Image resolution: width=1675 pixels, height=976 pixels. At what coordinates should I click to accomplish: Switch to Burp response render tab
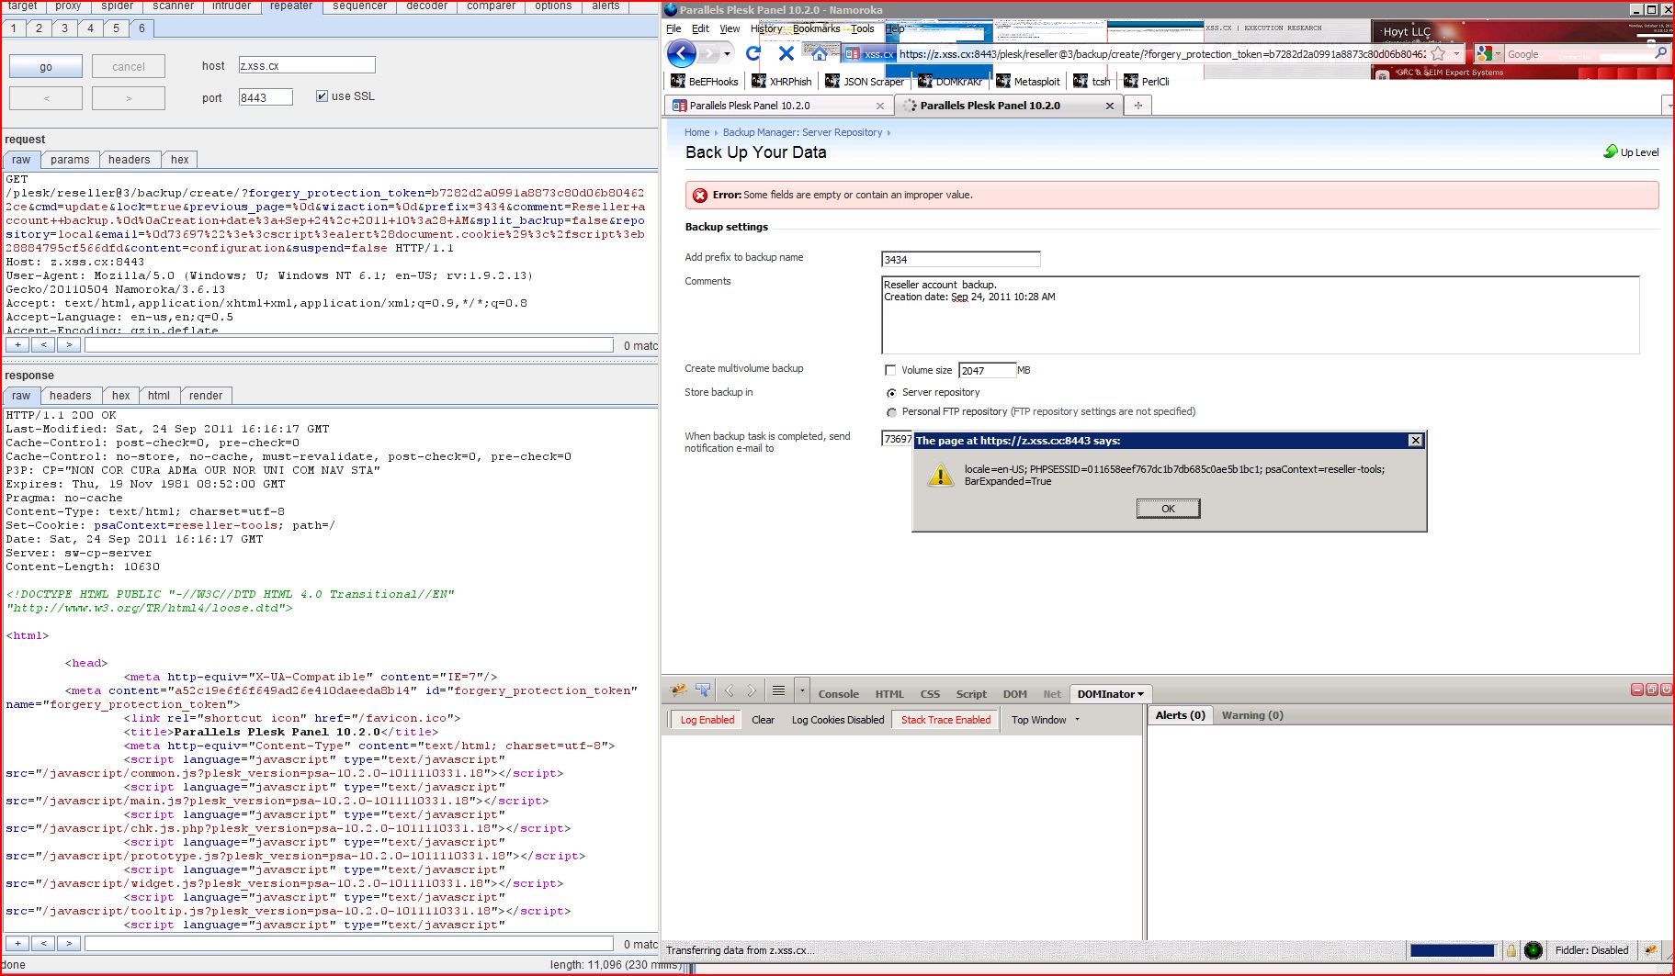click(x=205, y=396)
